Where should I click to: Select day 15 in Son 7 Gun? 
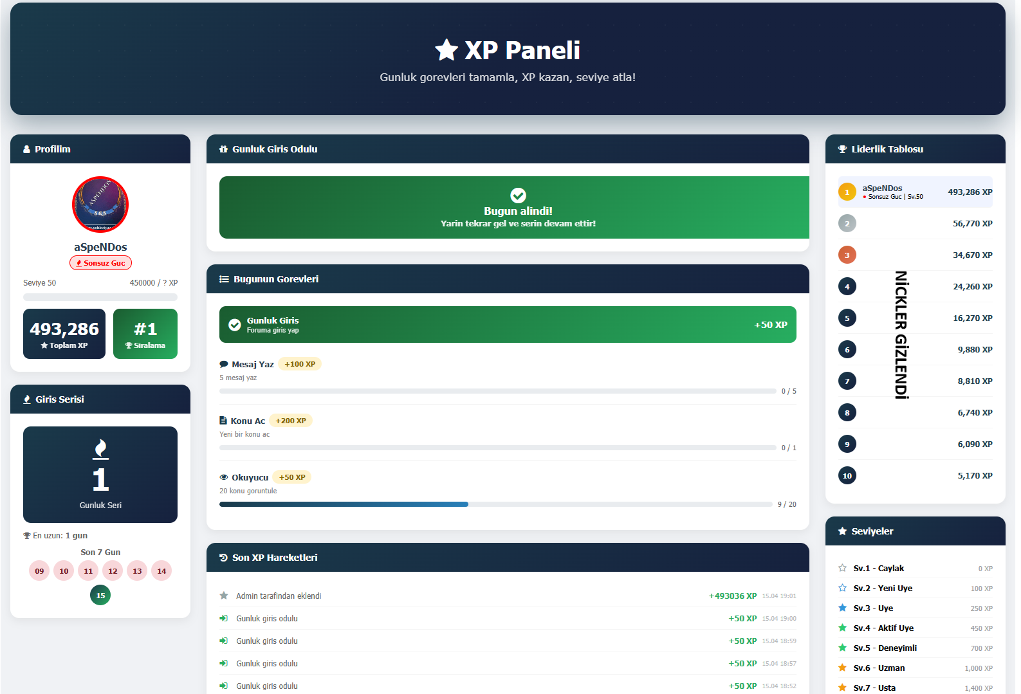click(100, 596)
